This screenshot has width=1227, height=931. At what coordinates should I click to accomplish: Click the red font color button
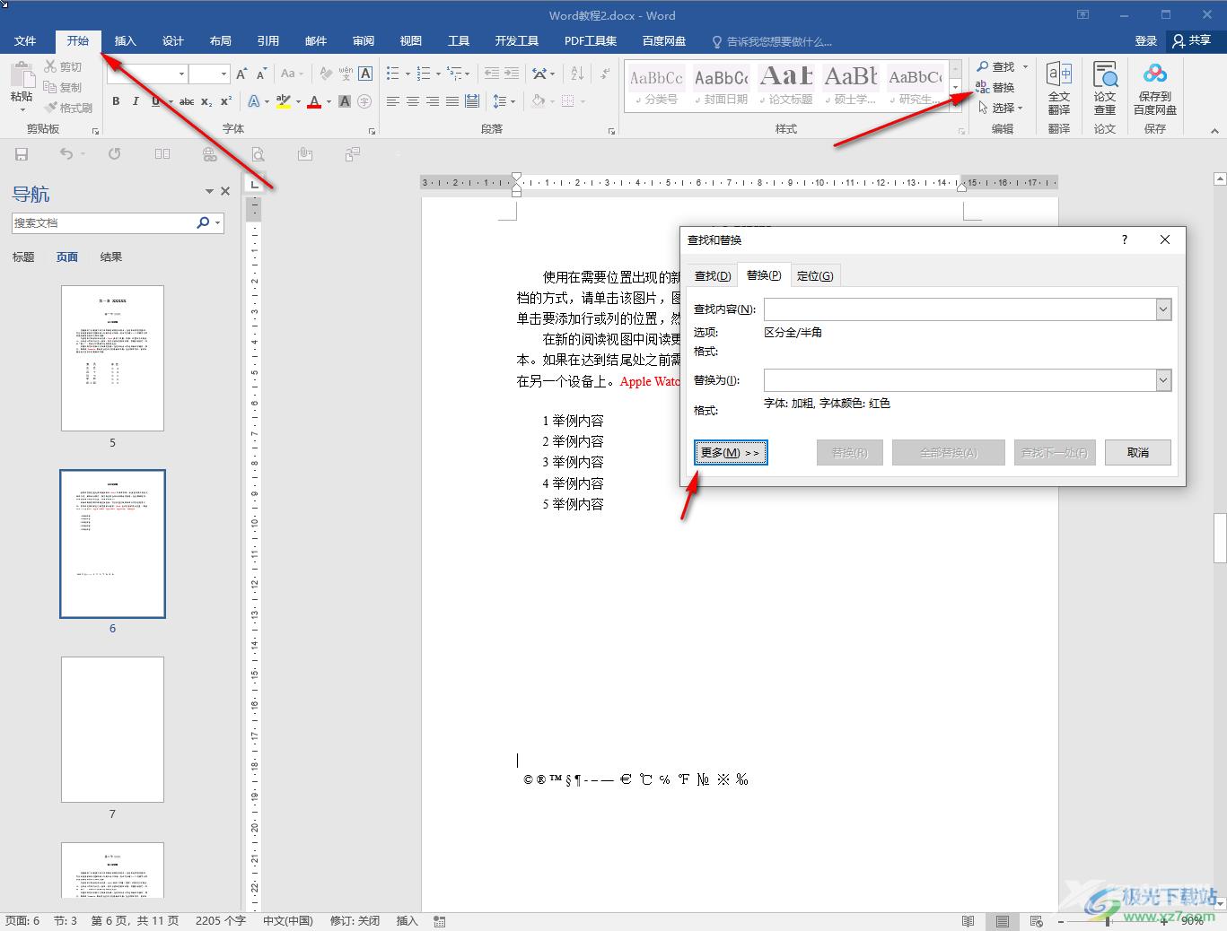click(314, 101)
